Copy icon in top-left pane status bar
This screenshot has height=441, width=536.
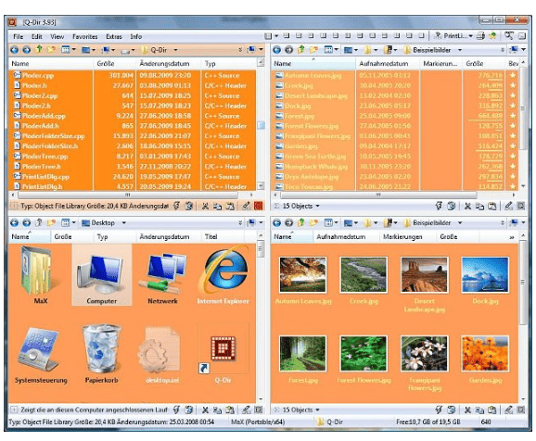pos(217,206)
